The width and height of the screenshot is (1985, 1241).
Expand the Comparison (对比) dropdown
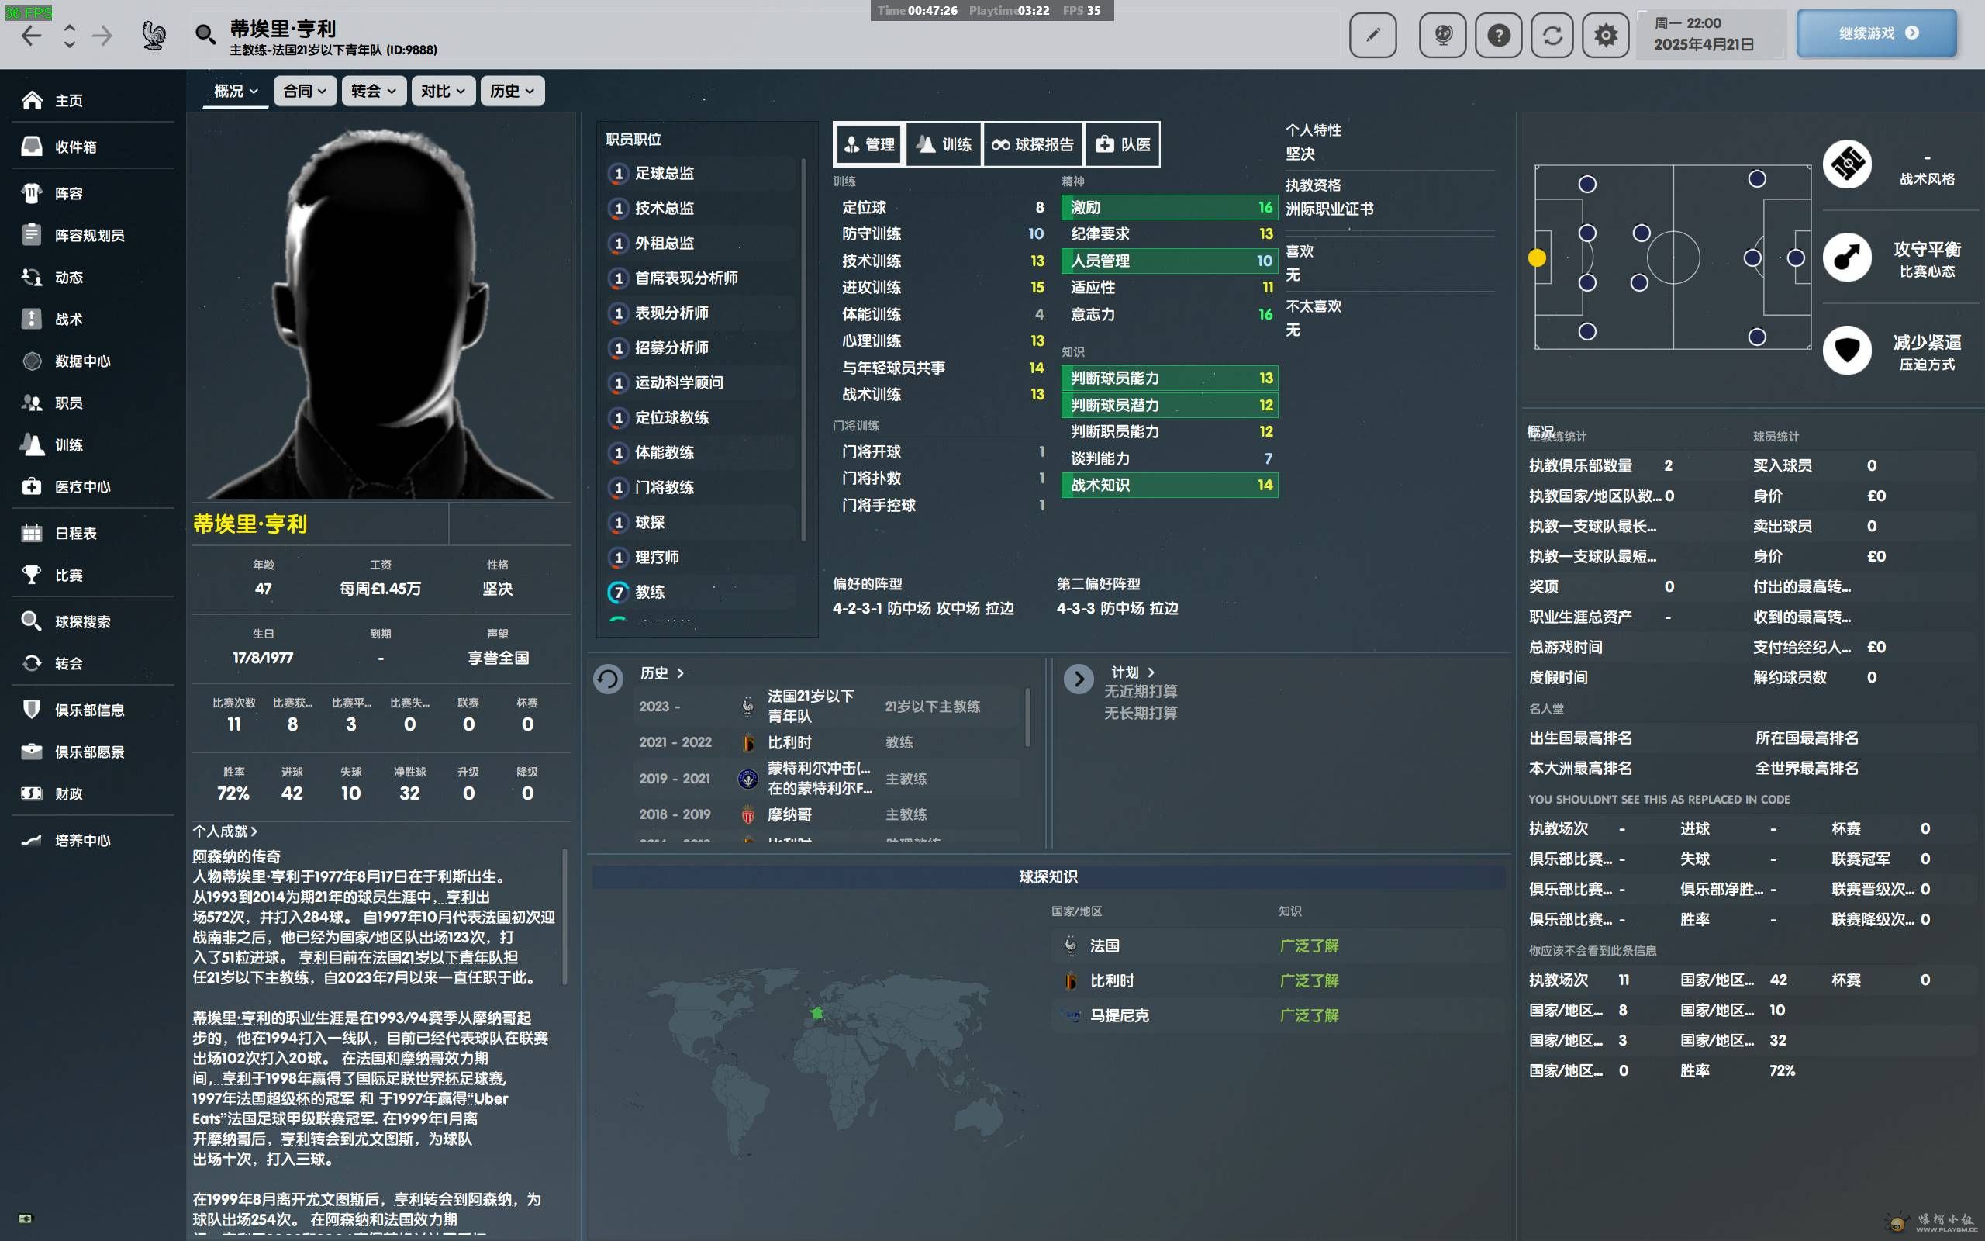(442, 91)
